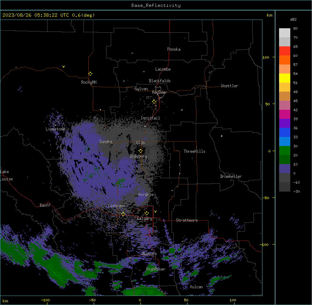This screenshot has width=312, height=305.
Task: Click the magenta 42 dBZ legend swatch
Action: pos(284,114)
